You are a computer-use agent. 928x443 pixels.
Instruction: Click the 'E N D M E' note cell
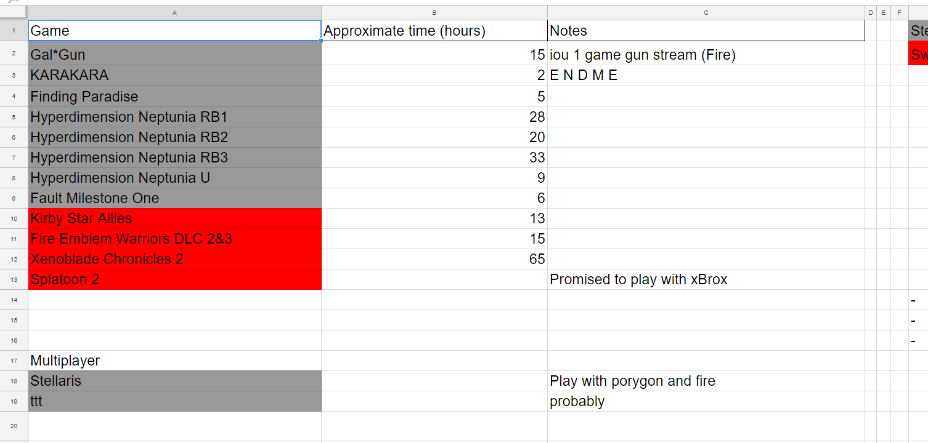click(706, 75)
